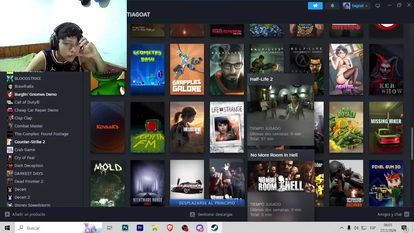Select BLOODSTRIKE in the library list
The width and height of the screenshot is (414, 233).
coord(28,78)
